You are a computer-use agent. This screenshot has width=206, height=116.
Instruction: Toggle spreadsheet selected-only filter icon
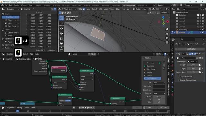point(52,9)
